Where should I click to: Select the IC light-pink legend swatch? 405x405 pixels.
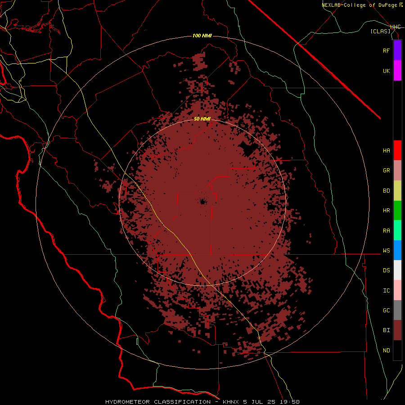[397, 290]
